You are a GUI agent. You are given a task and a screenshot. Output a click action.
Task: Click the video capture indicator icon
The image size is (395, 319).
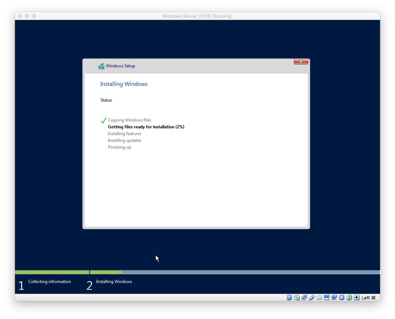334,297
